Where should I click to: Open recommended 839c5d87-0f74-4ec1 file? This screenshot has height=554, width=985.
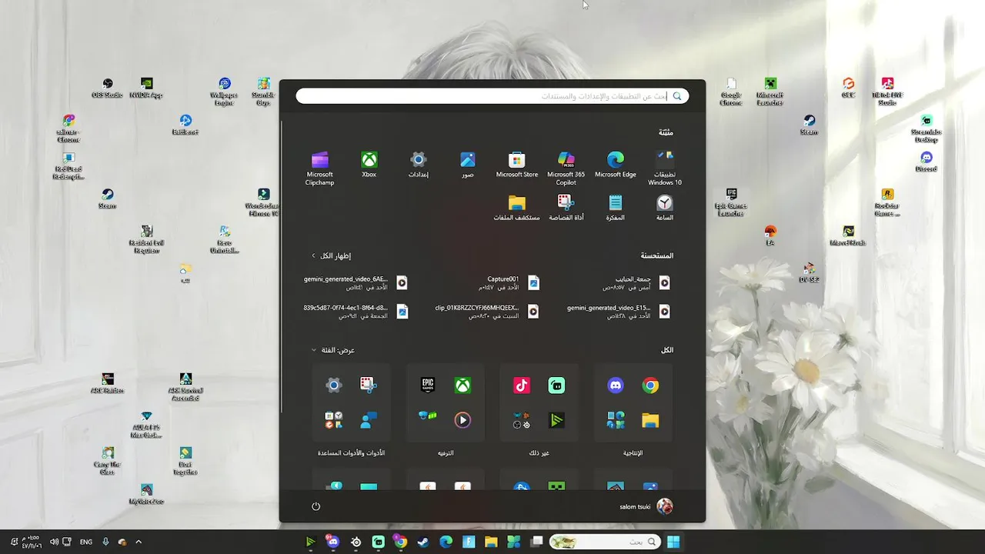pyautogui.click(x=356, y=312)
